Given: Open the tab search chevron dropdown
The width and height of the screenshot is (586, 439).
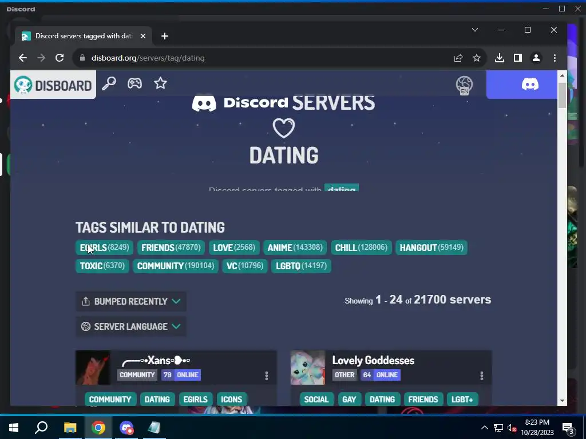Looking at the screenshot, I should click(475, 30).
